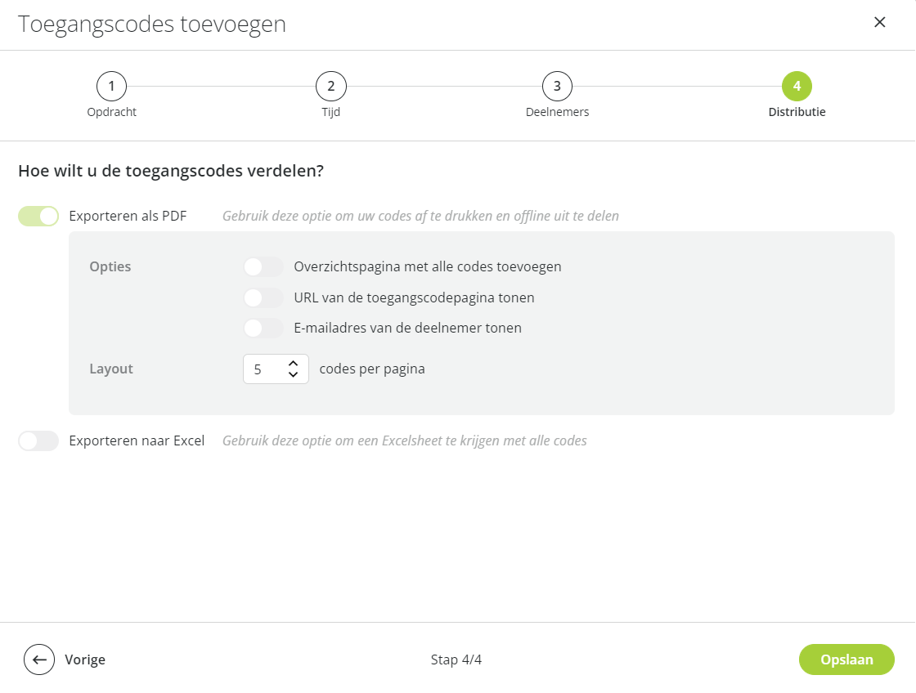Select step 2 circle Tijd
Viewport: 916px width, 693px height.
click(331, 87)
